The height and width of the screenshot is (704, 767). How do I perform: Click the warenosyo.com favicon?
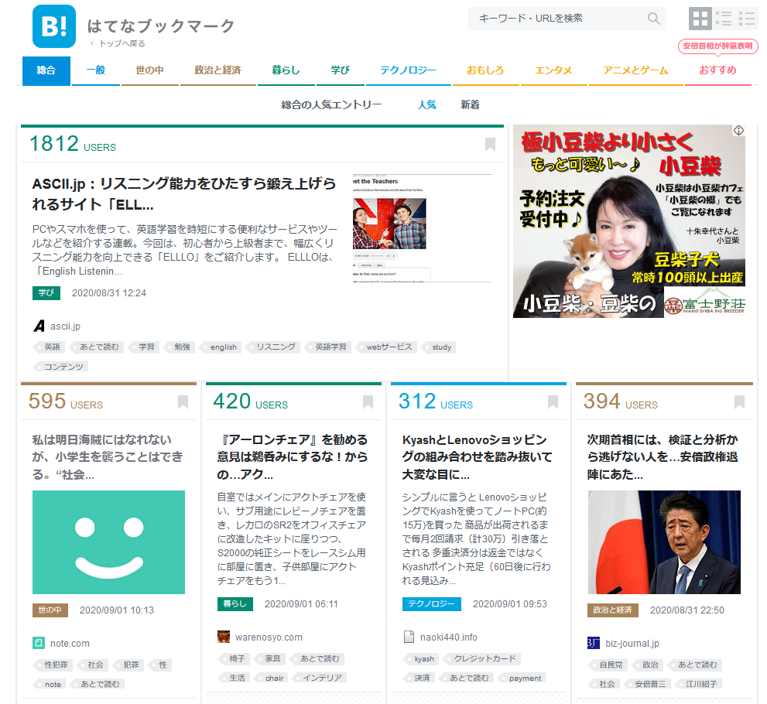coord(224,637)
